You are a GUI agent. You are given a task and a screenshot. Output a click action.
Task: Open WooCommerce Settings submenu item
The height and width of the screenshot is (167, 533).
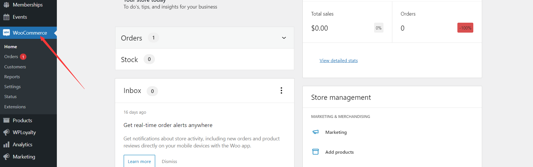pos(13,87)
